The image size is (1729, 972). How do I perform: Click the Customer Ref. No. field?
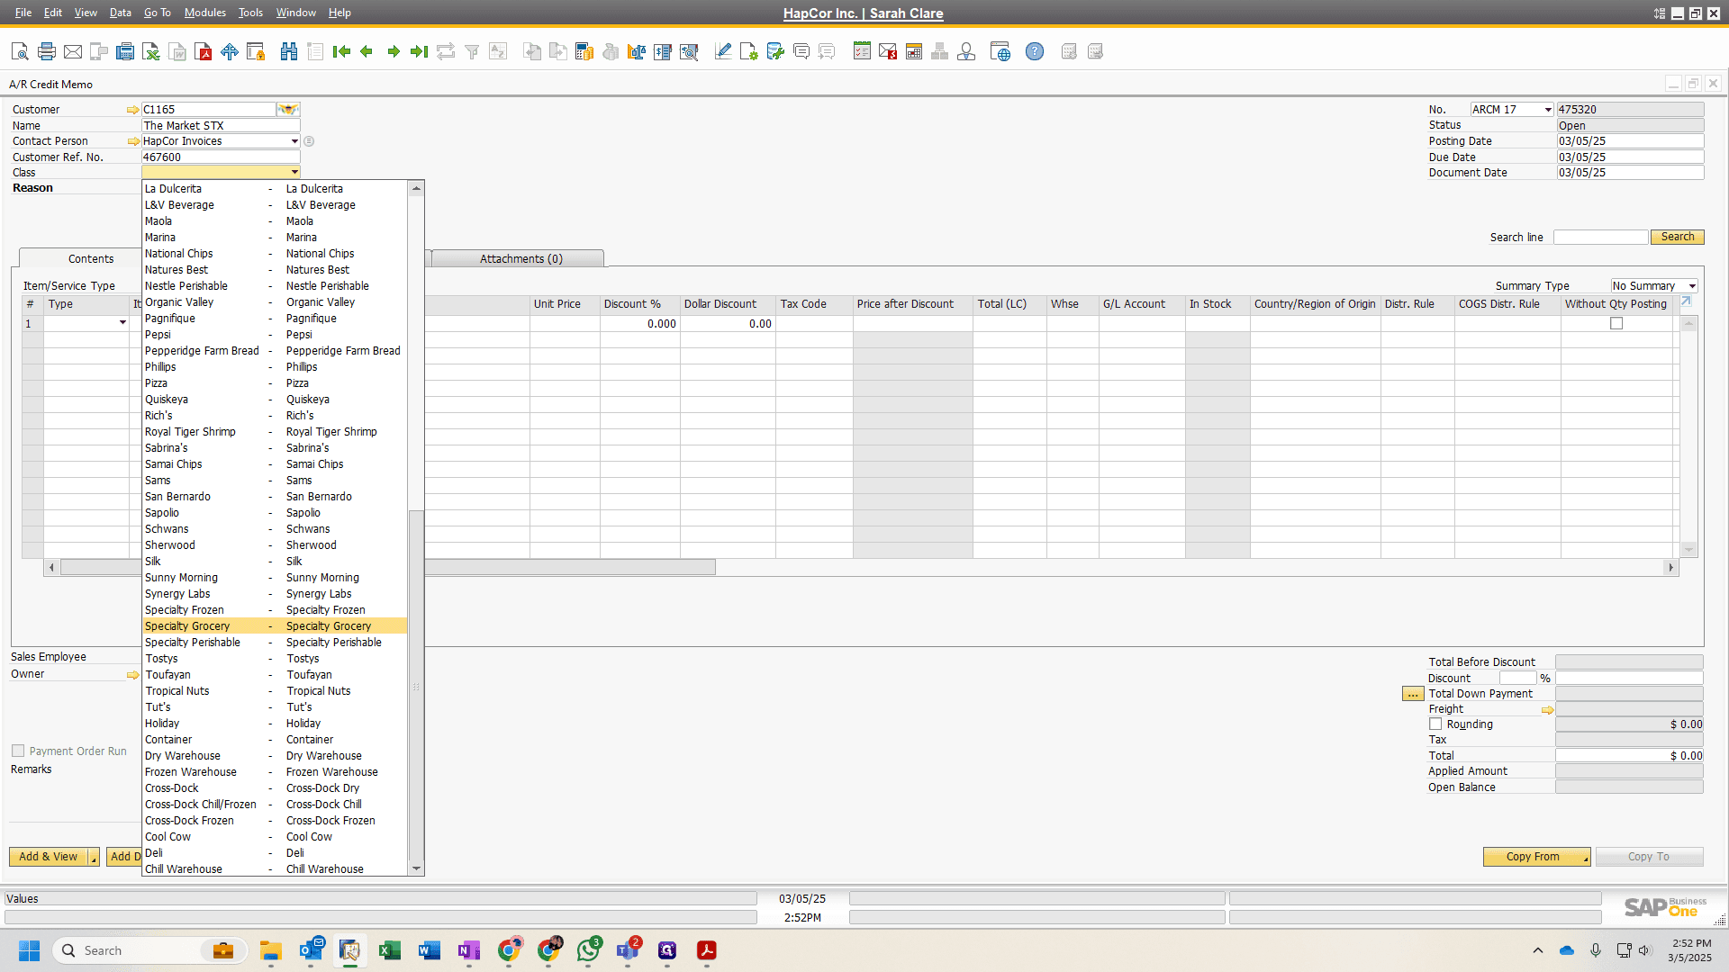(221, 157)
